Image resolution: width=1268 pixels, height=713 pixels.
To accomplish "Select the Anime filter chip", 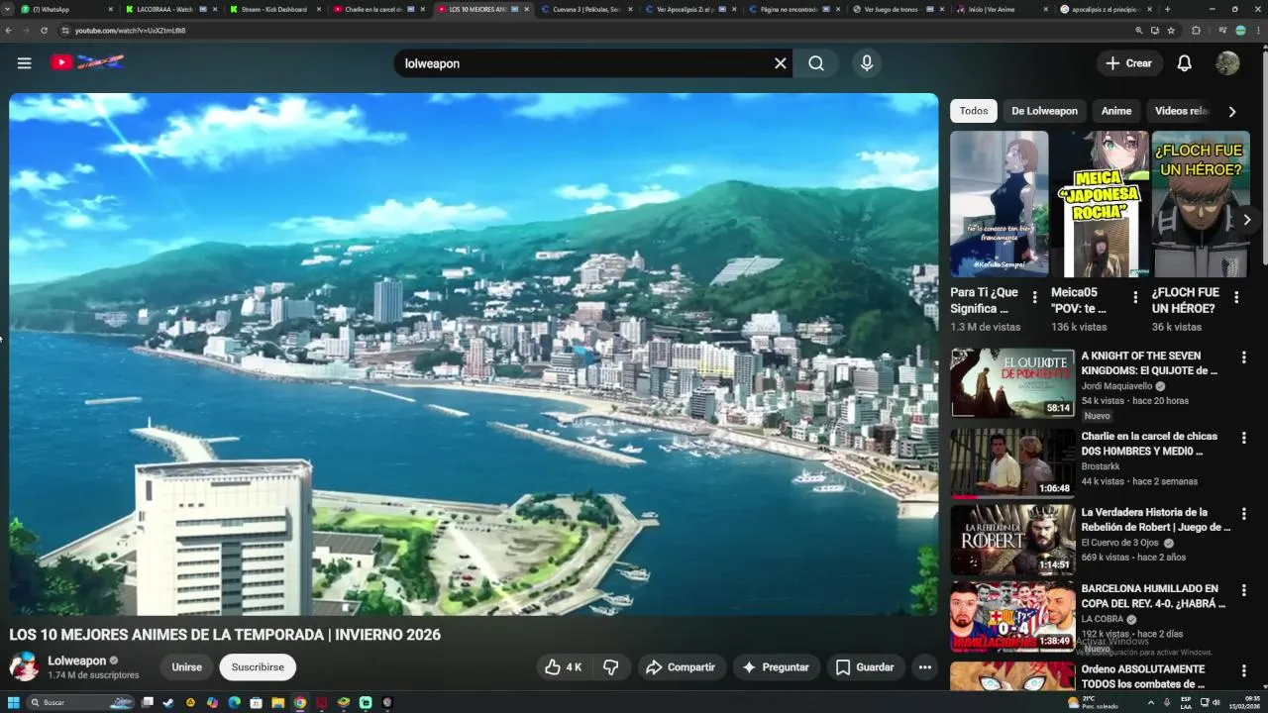I will (x=1116, y=111).
